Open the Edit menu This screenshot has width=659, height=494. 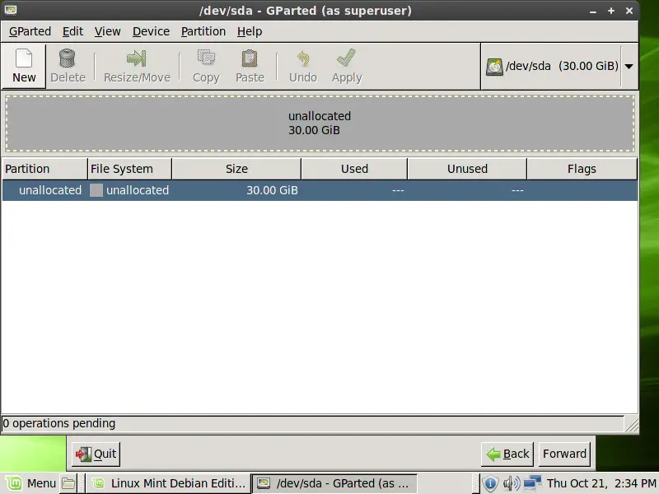(x=73, y=31)
